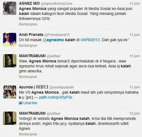The image size is (142, 137).
Task: Click the 12 jam timestamp
Action: coord(135,114)
